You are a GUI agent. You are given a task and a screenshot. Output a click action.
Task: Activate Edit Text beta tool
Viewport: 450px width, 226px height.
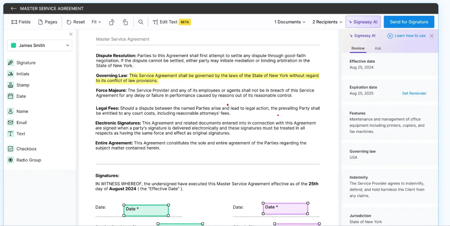[172, 22]
